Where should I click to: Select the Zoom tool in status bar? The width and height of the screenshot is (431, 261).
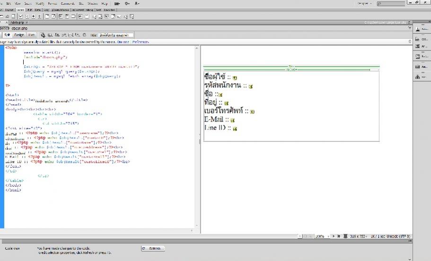pyautogui.click(x=310, y=236)
